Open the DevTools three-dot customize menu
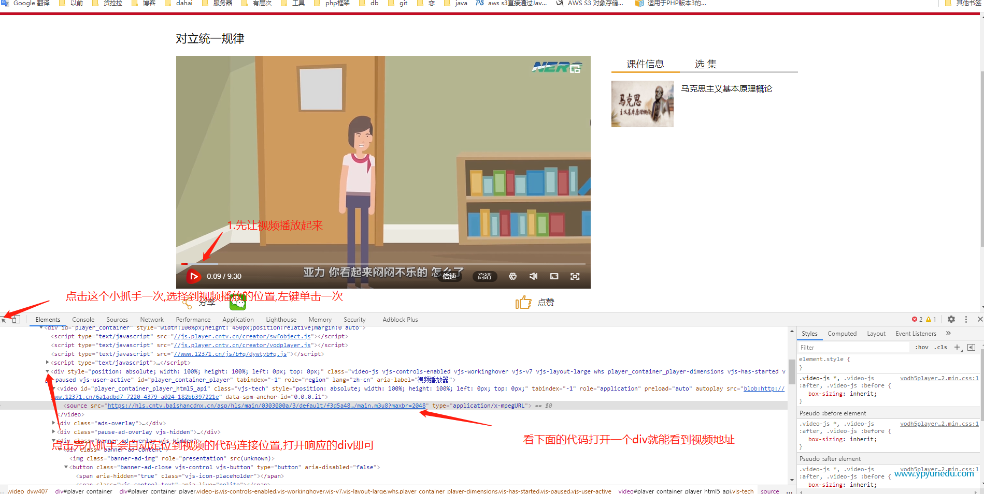The image size is (984, 494). (x=966, y=319)
